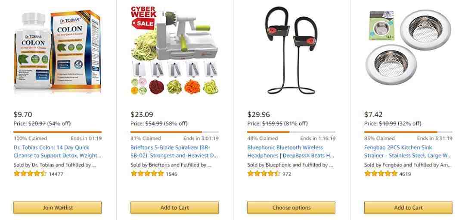The width and height of the screenshot is (465, 220).
Task: Click star rating for Brieftons Spiralizer
Action: 147,173
